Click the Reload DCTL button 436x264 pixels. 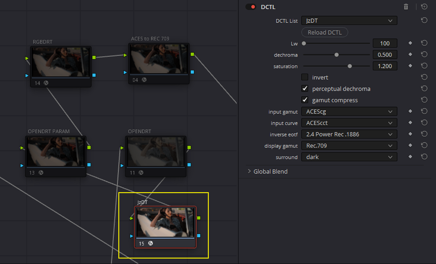pyautogui.click(x=325, y=32)
